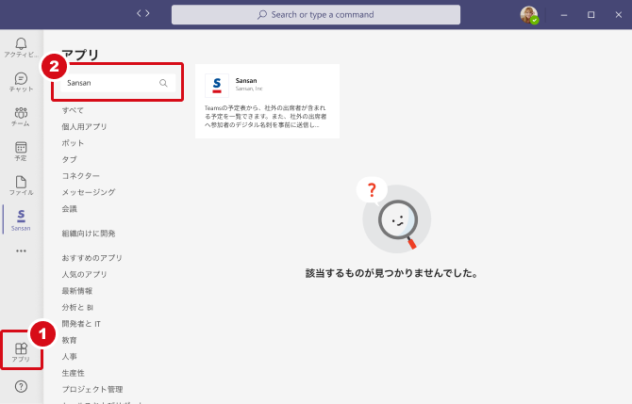The width and height of the screenshot is (632, 404).
Task: Select the すべて category
Action: pos(73,110)
